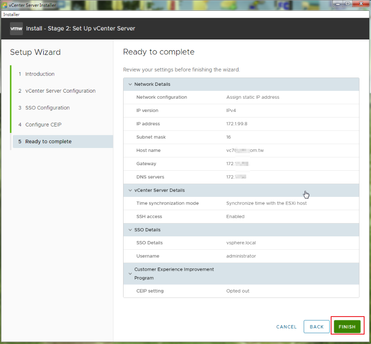Close the vCenter Server Installer window
The height and width of the screenshot is (344, 371).
[361, 4]
